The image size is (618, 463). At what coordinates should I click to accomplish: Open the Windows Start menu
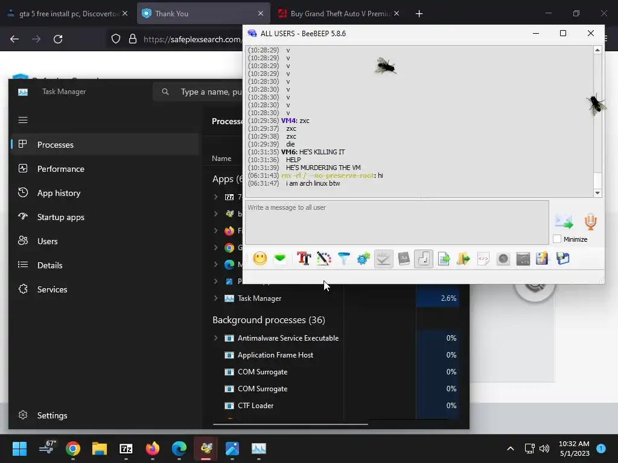pyautogui.click(x=19, y=449)
